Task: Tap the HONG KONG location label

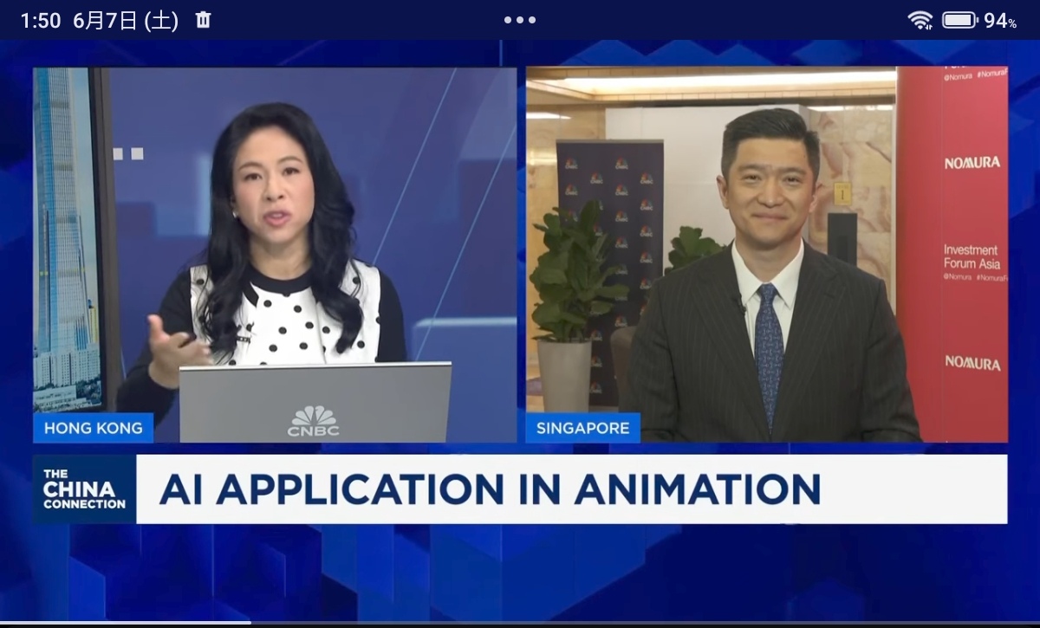Action: click(x=93, y=428)
